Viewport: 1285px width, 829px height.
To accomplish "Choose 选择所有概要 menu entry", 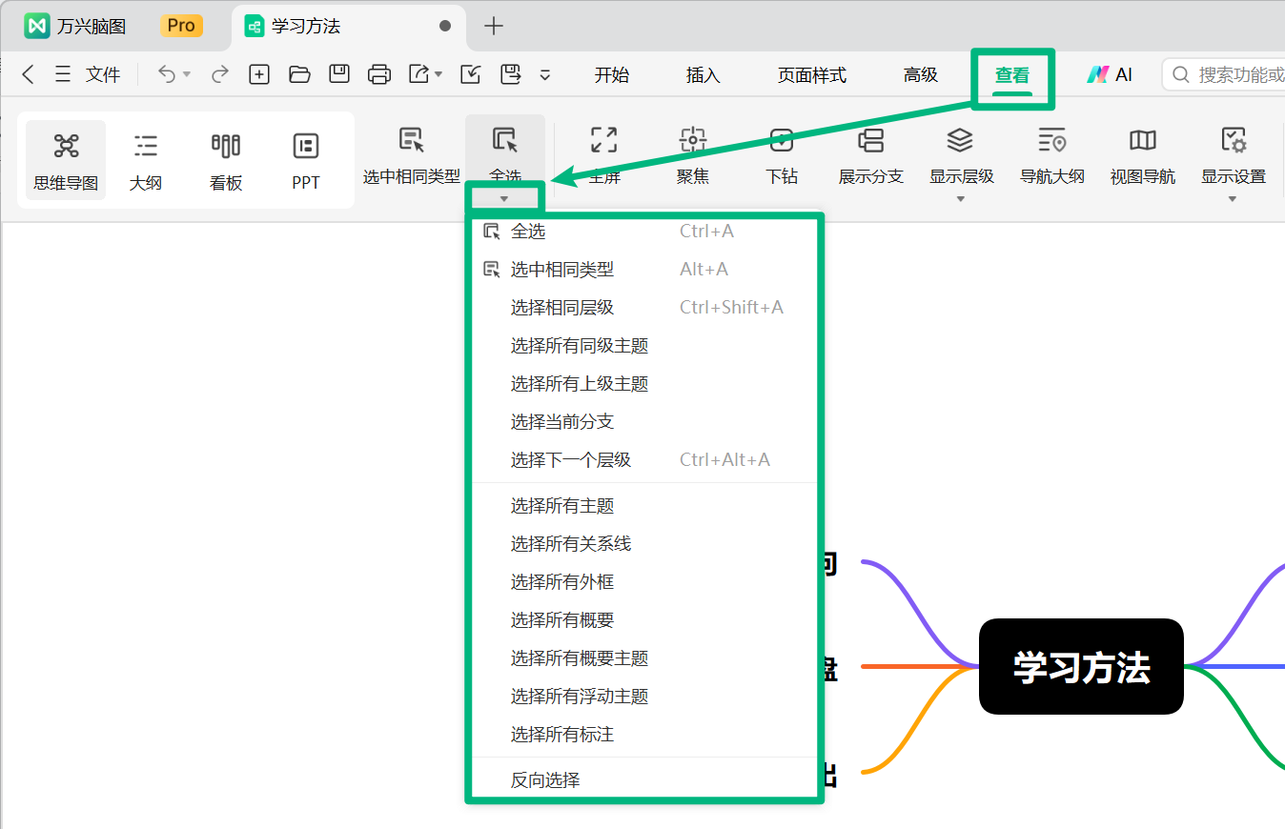I will 643,620.
